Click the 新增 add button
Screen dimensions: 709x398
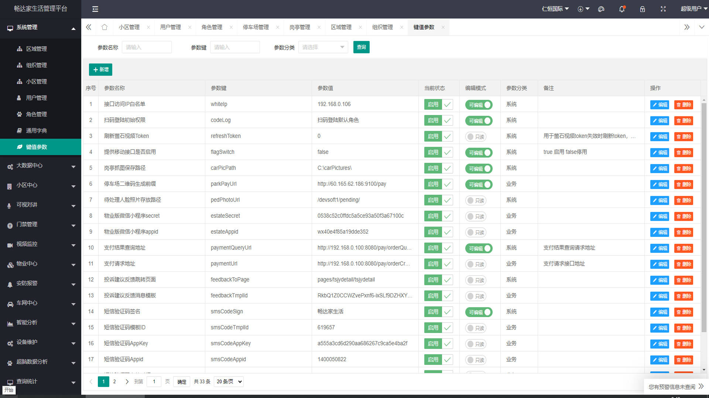tap(100, 70)
